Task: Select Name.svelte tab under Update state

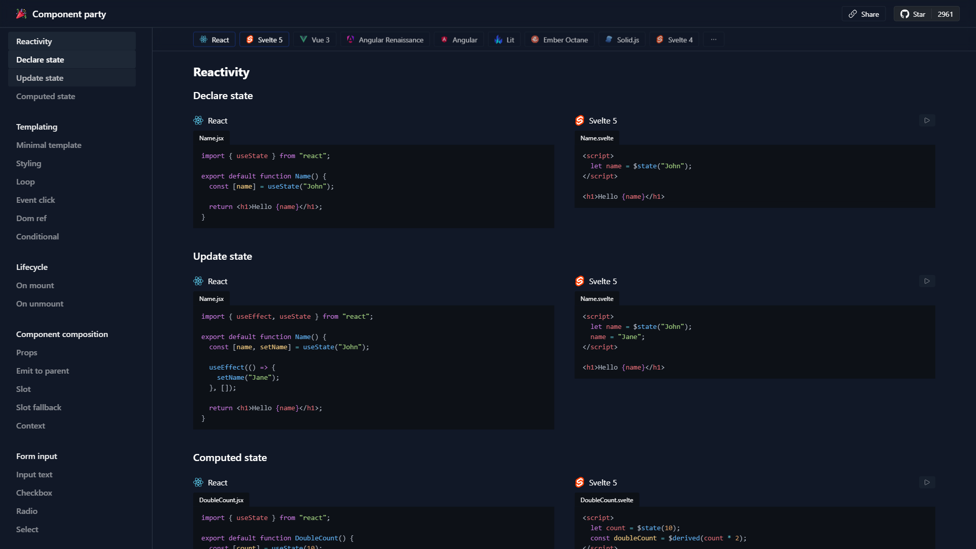Action: click(597, 299)
